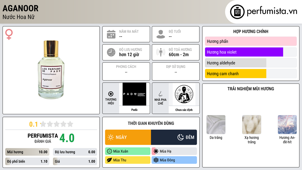Click the sun icon for Mùa Hạ
The image size is (302, 170).
156,151
